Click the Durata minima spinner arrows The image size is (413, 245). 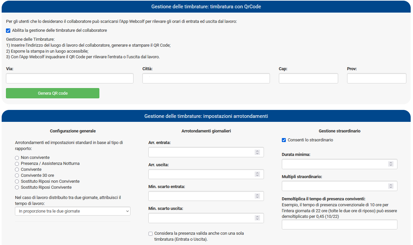click(x=390, y=164)
